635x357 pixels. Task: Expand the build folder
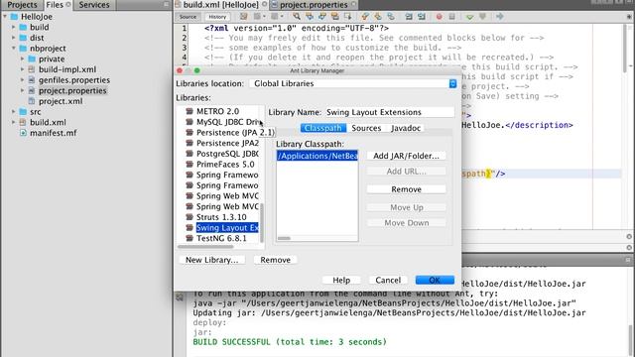tap(14, 27)
